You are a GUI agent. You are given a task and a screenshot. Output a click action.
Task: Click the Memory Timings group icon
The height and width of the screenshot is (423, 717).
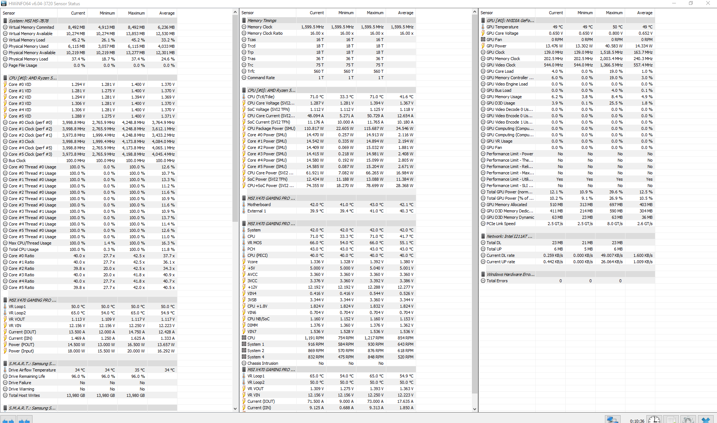(x=244, y=21)
